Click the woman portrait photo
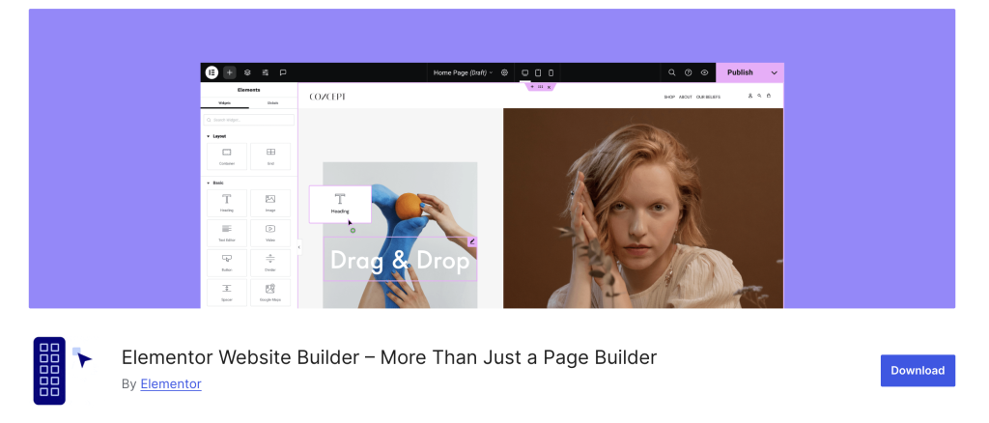Image resolution: width=989 pixels, height=423 pixels. coord(643,208)
